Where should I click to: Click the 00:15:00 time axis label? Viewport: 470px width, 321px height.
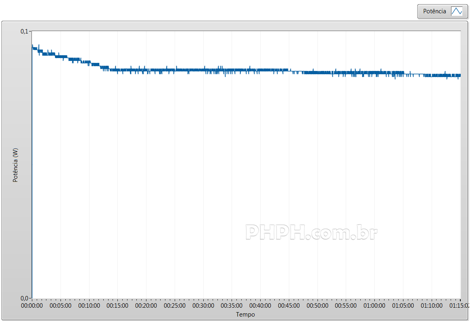117,306
